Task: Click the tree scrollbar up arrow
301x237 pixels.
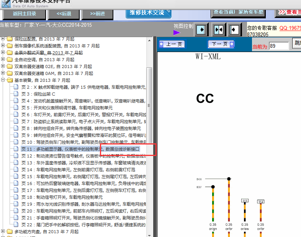Action: 149,41
